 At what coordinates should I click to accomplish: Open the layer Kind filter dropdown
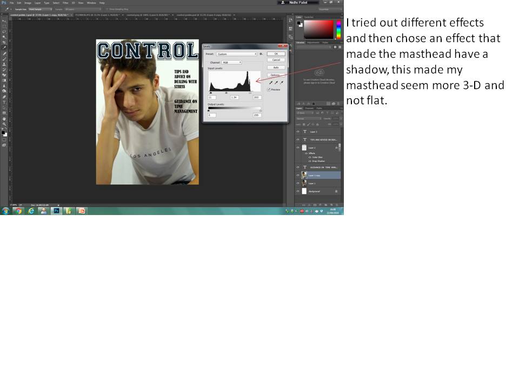[x=304, y=113]
